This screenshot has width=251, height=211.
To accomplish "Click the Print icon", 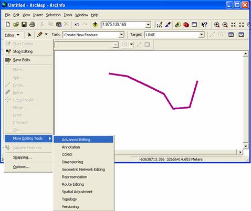I will [x=32, y=24].
